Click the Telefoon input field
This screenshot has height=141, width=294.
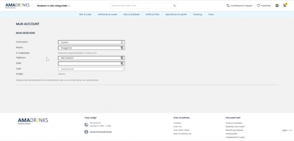point(92,58)
